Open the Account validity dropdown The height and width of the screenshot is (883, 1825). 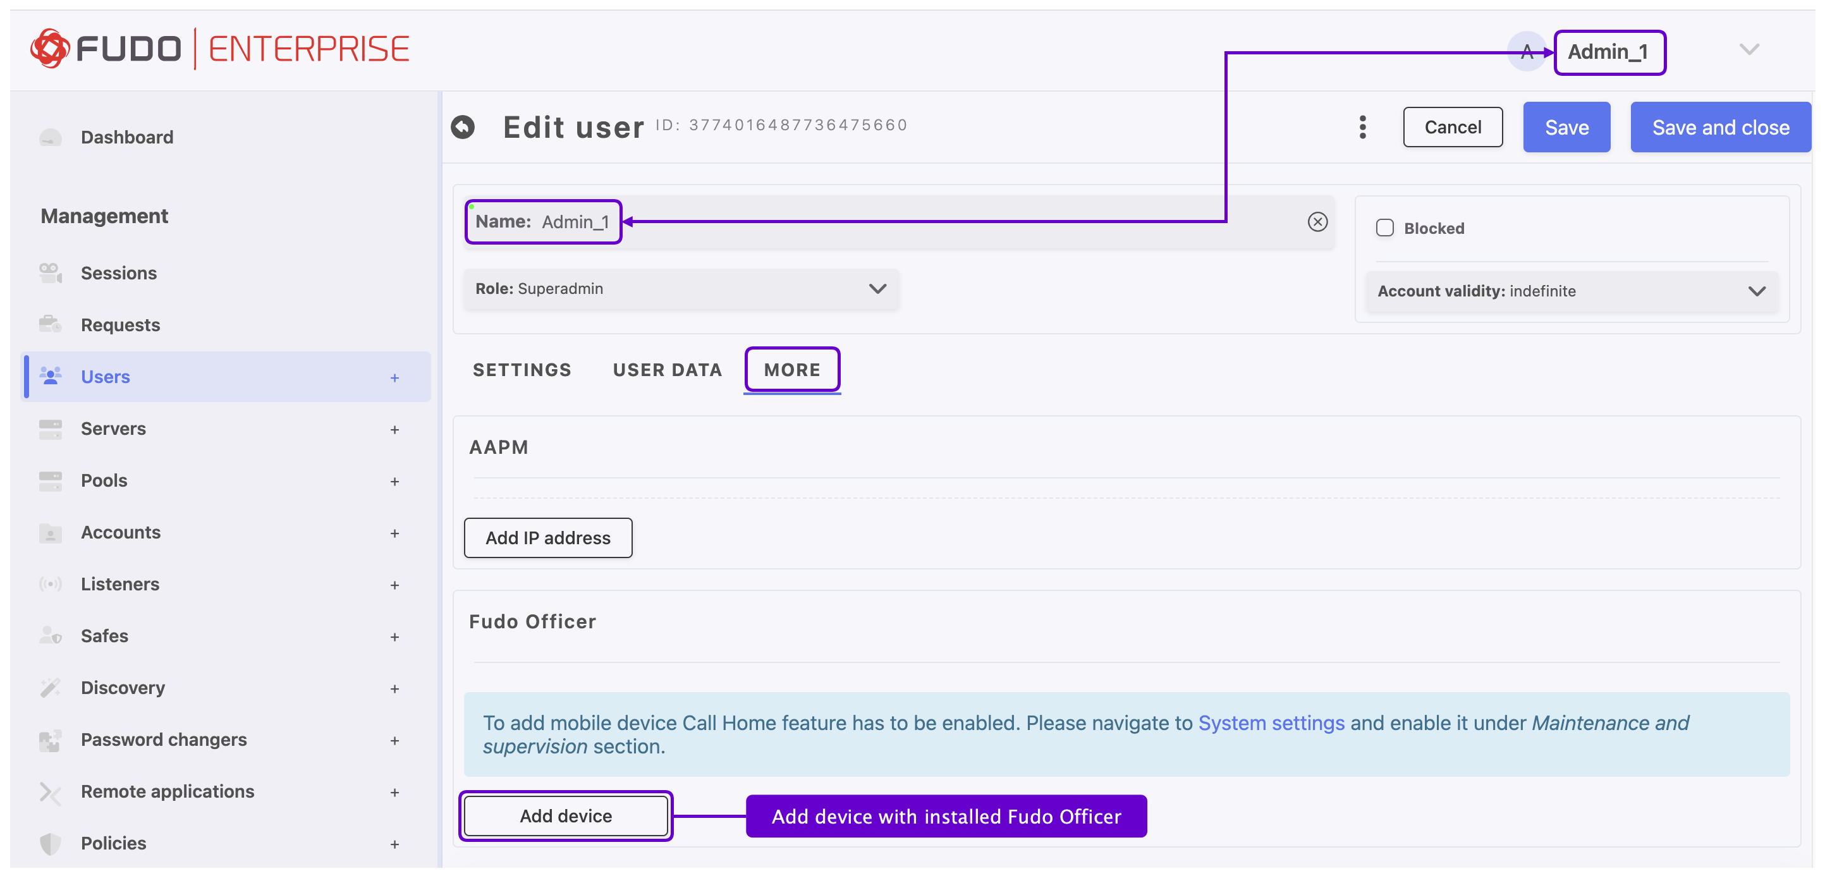pyautogui.click(x=1572, y=291)
